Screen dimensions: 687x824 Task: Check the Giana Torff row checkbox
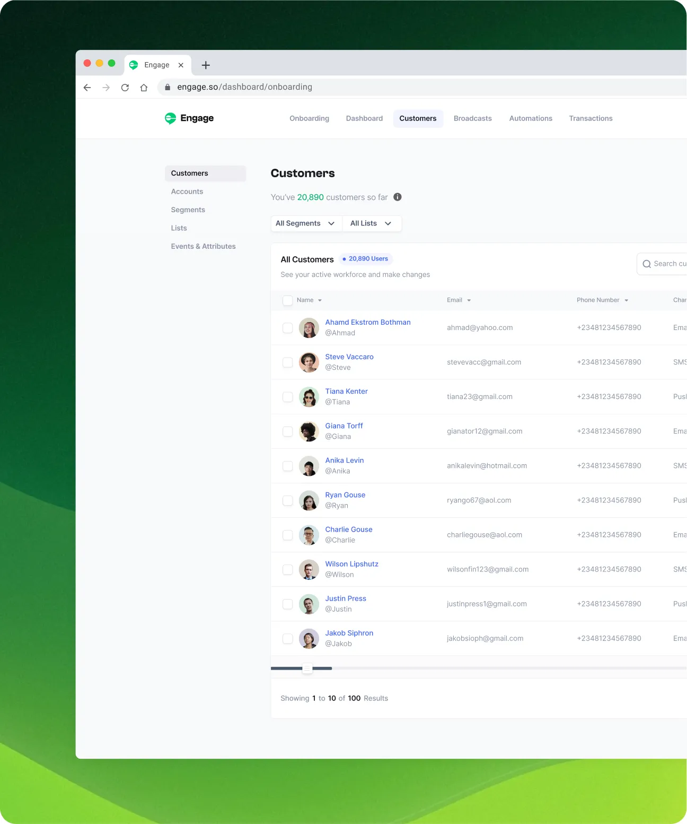click(288, 431)
